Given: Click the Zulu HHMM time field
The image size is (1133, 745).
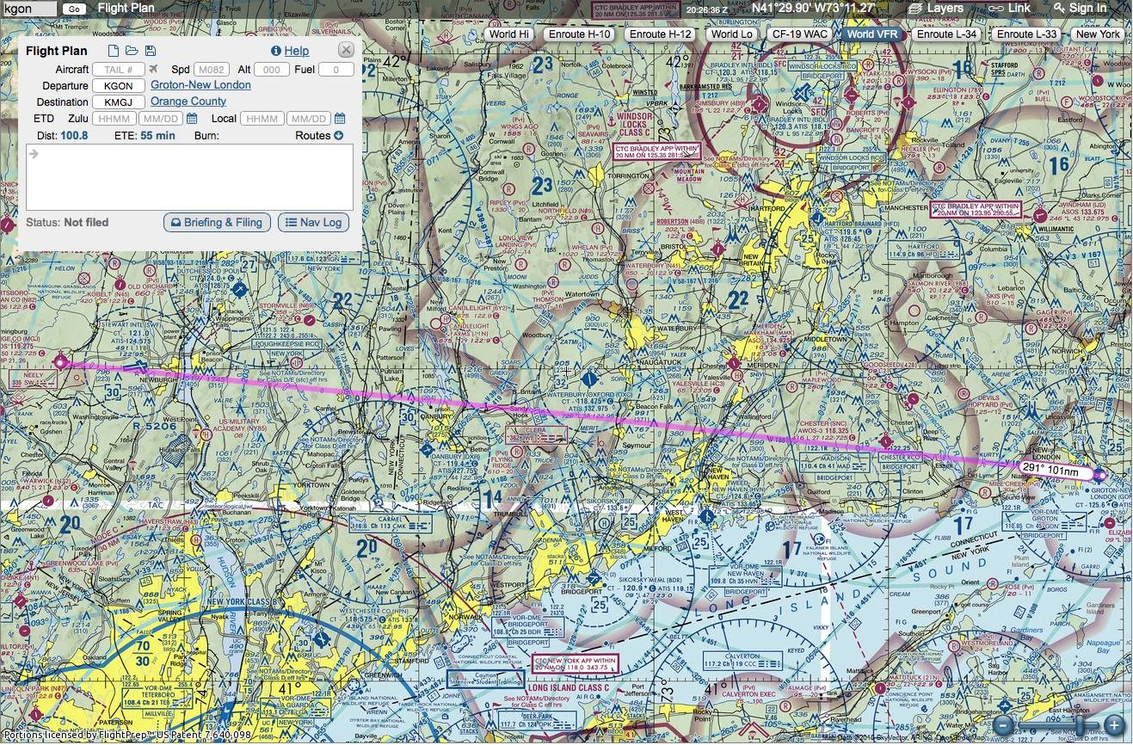Looking at the screenshot, I should [x=114, y=119].
